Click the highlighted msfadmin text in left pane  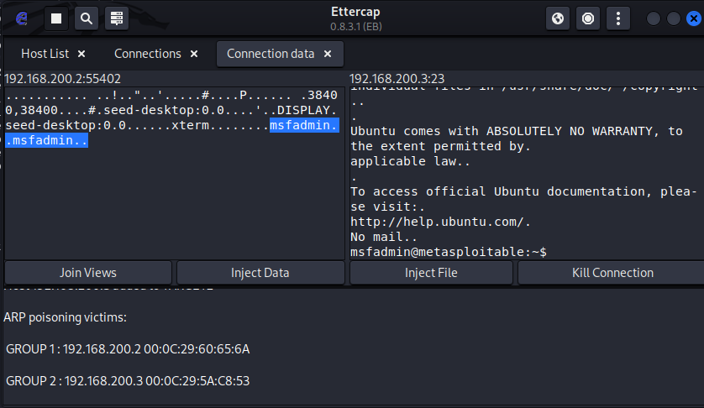304,126
